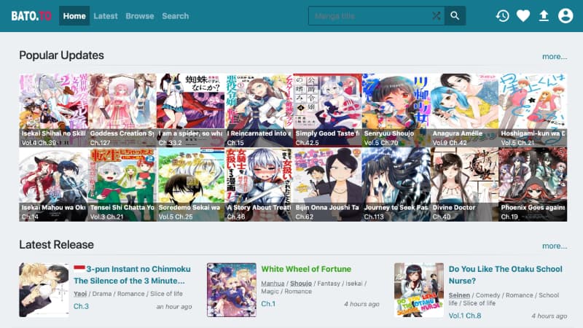Image resolution: width=583 pixels, height=328 pixels.
Task: Open Vol.1 Ch.8 of Otaku School Nurse
Action: [x=465, y=316]
